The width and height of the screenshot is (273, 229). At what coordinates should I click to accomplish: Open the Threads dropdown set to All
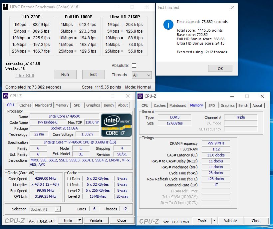point(141,75)
